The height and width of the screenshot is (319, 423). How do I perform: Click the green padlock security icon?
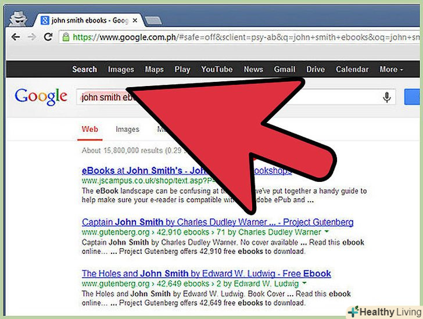(x=66, y=37)
